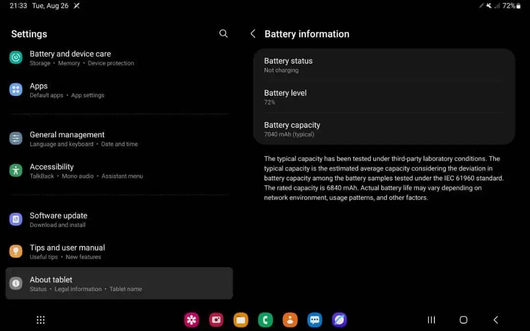Open the My Files app icon

pos(240,320)
